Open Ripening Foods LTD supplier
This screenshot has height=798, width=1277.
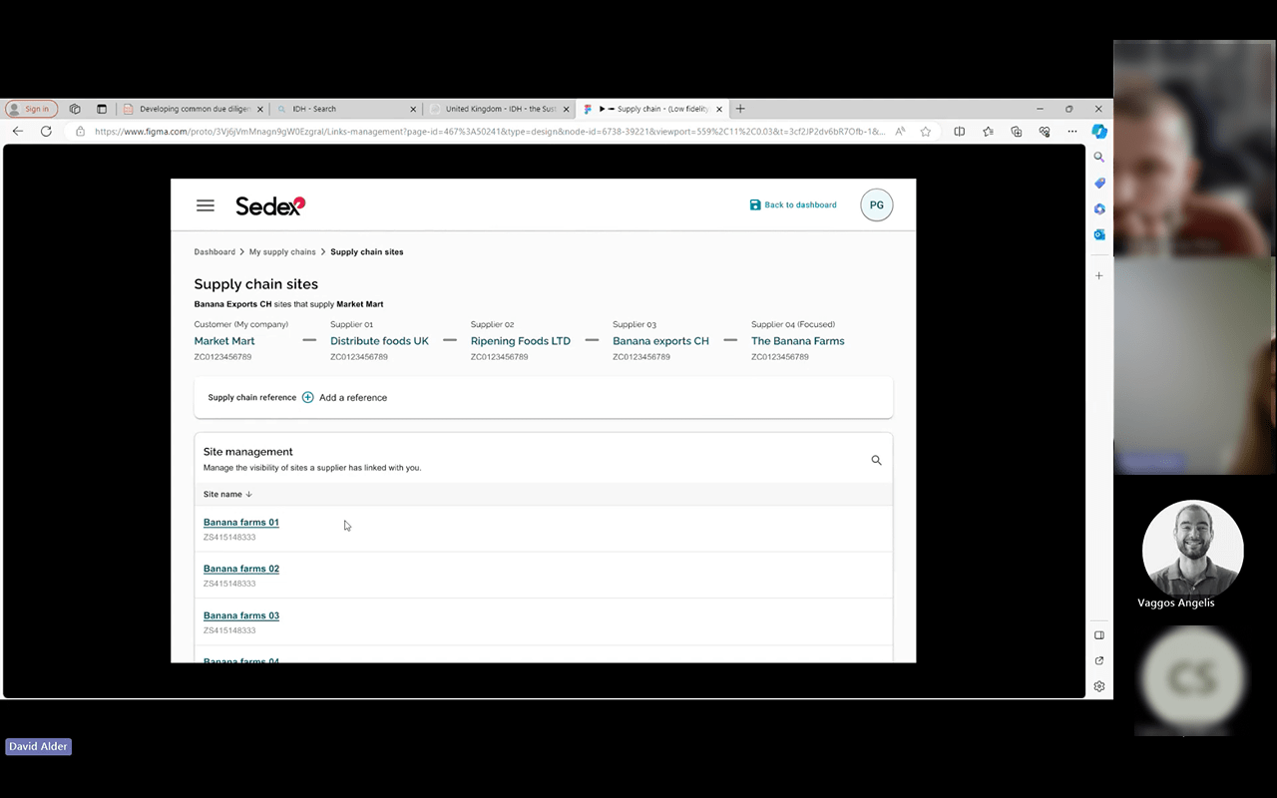(521, 341)
